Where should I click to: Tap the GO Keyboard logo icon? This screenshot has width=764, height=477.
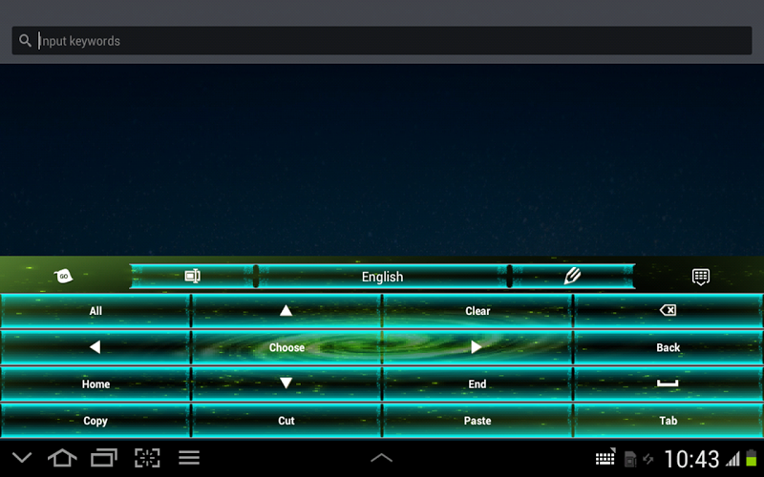(x=63, y=276)
